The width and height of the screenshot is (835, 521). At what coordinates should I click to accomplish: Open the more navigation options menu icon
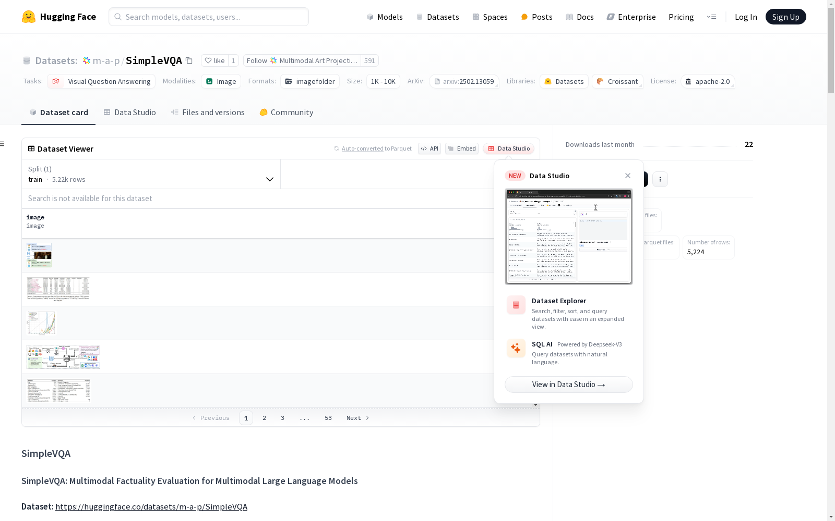(x=711, y=17)
